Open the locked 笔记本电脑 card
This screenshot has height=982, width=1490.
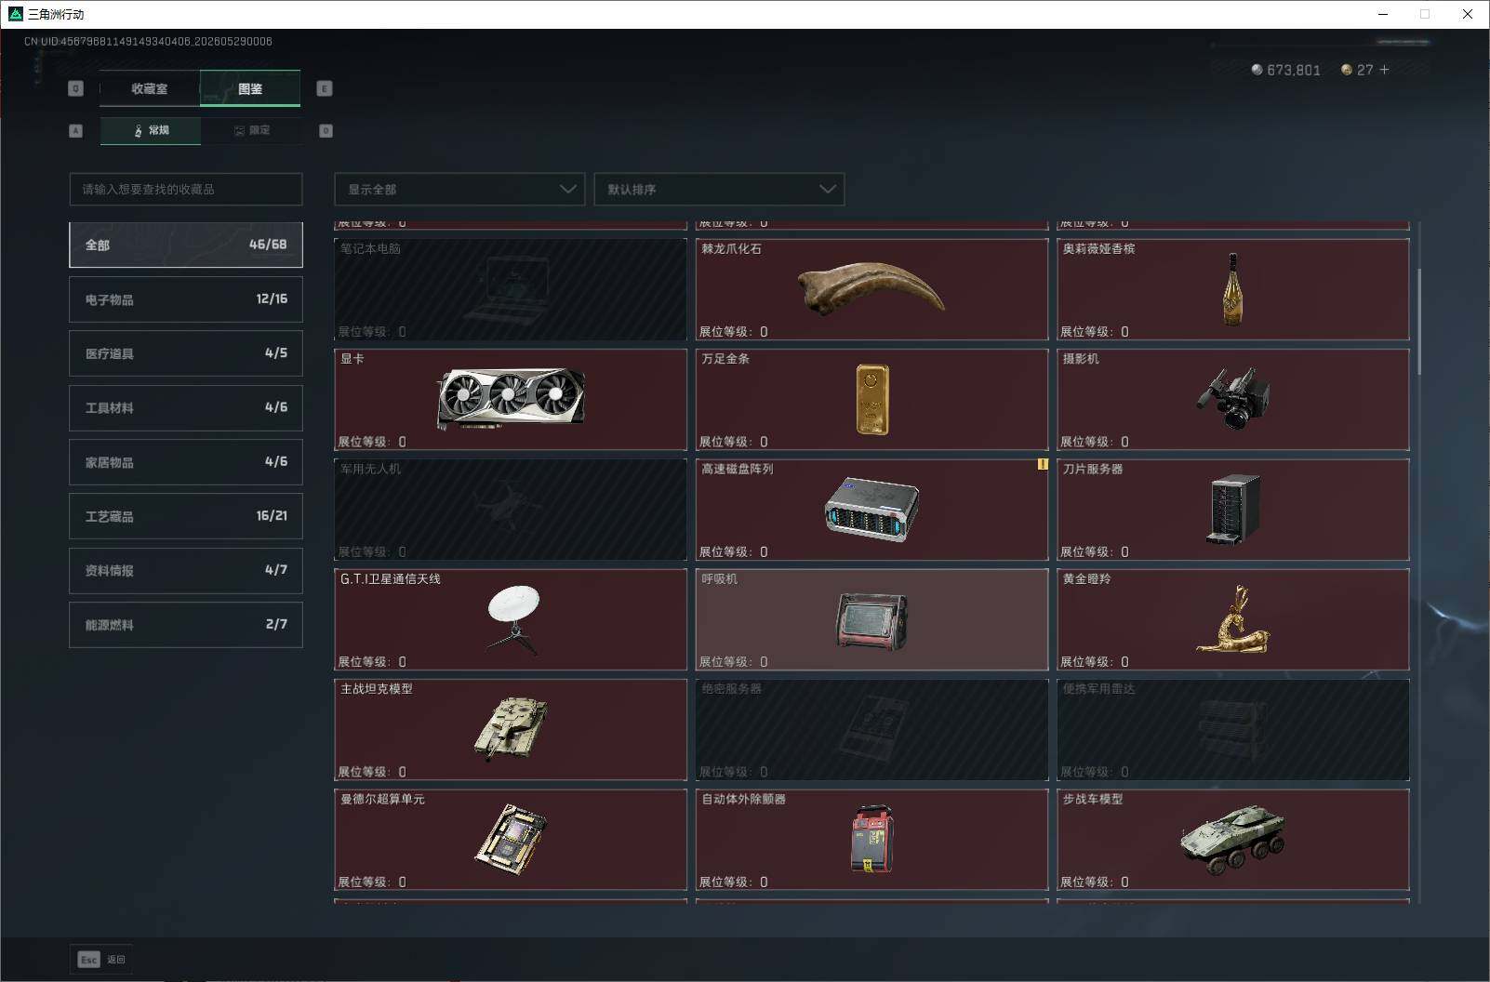coord(511,289)
